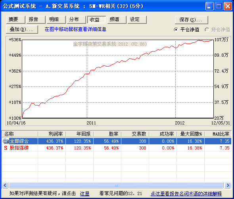Open the 点这里看报告名词术语的详细解释 link
Screen dimensions: 234x199
(186, 193)
